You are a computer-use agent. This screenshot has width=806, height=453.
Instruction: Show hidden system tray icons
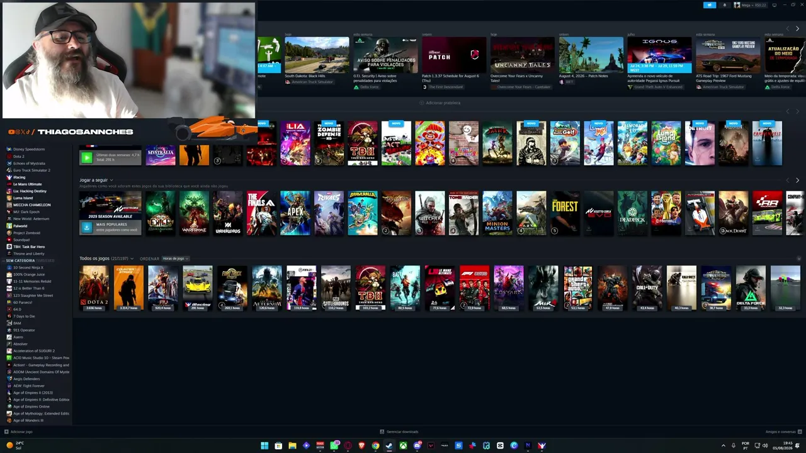coord(723,445)
